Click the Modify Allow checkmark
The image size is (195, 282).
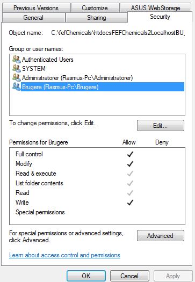click(130, 164)
